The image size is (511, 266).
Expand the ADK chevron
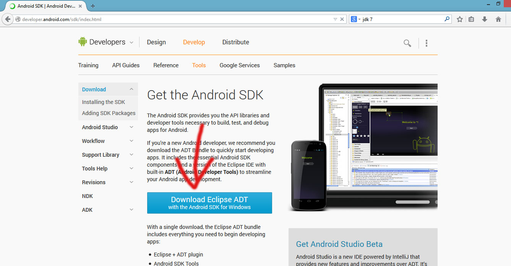point(131,210)
